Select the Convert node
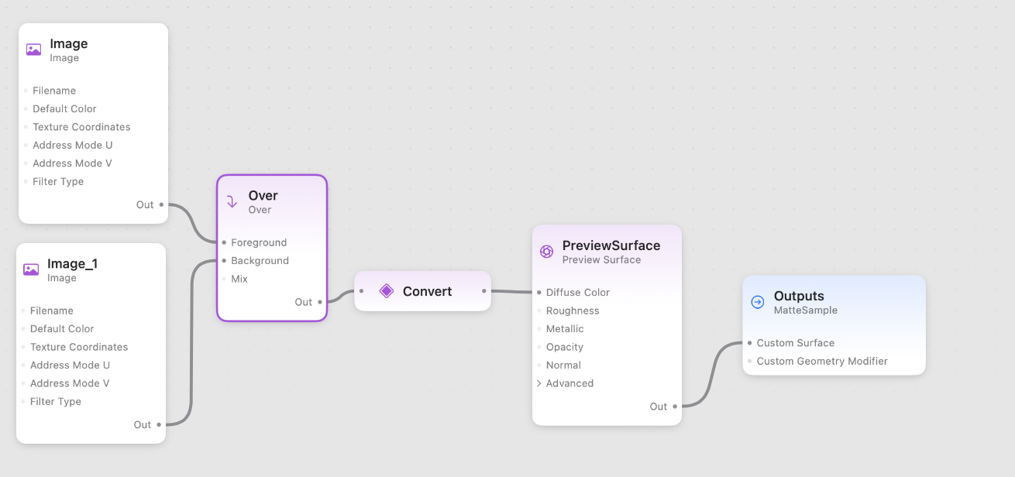1015x477 pixels. pyautogui.click(x=423, y=291)
